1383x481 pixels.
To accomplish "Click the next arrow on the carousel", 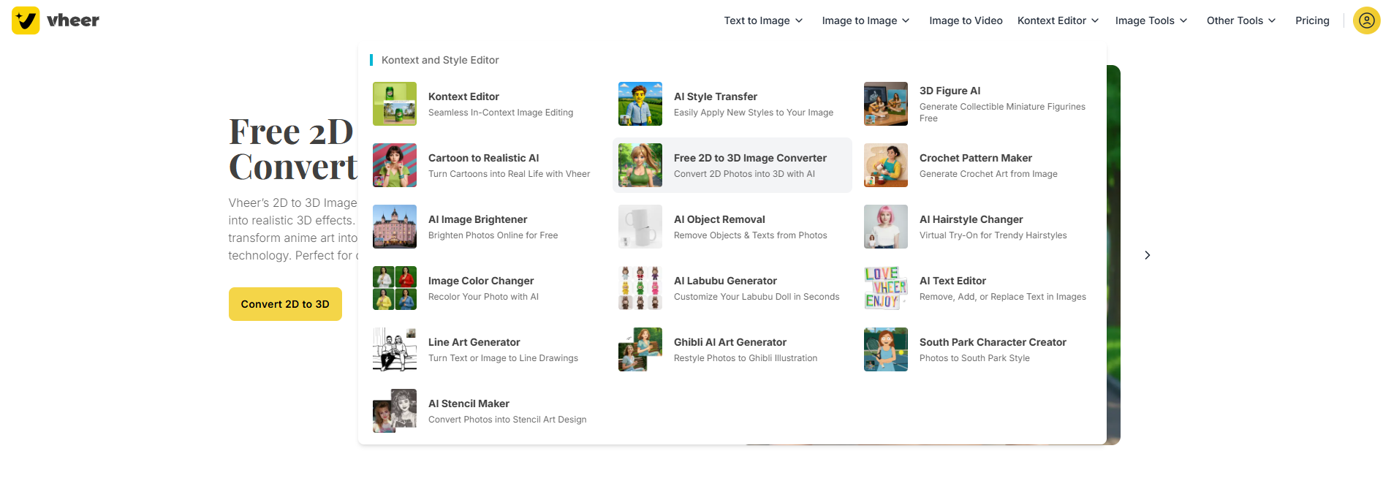I will click(x=1147, y=255).
